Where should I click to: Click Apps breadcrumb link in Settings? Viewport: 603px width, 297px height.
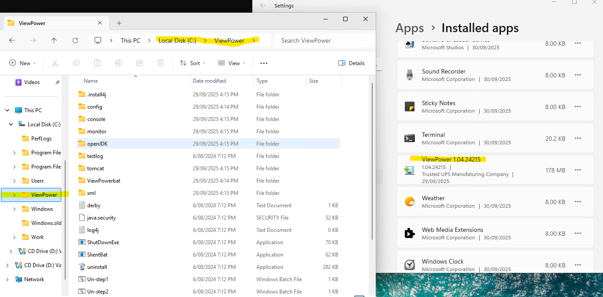coord(410,28)
